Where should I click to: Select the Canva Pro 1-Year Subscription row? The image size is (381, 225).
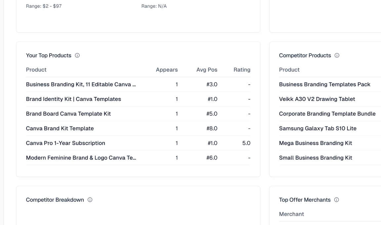pos(65,143)
